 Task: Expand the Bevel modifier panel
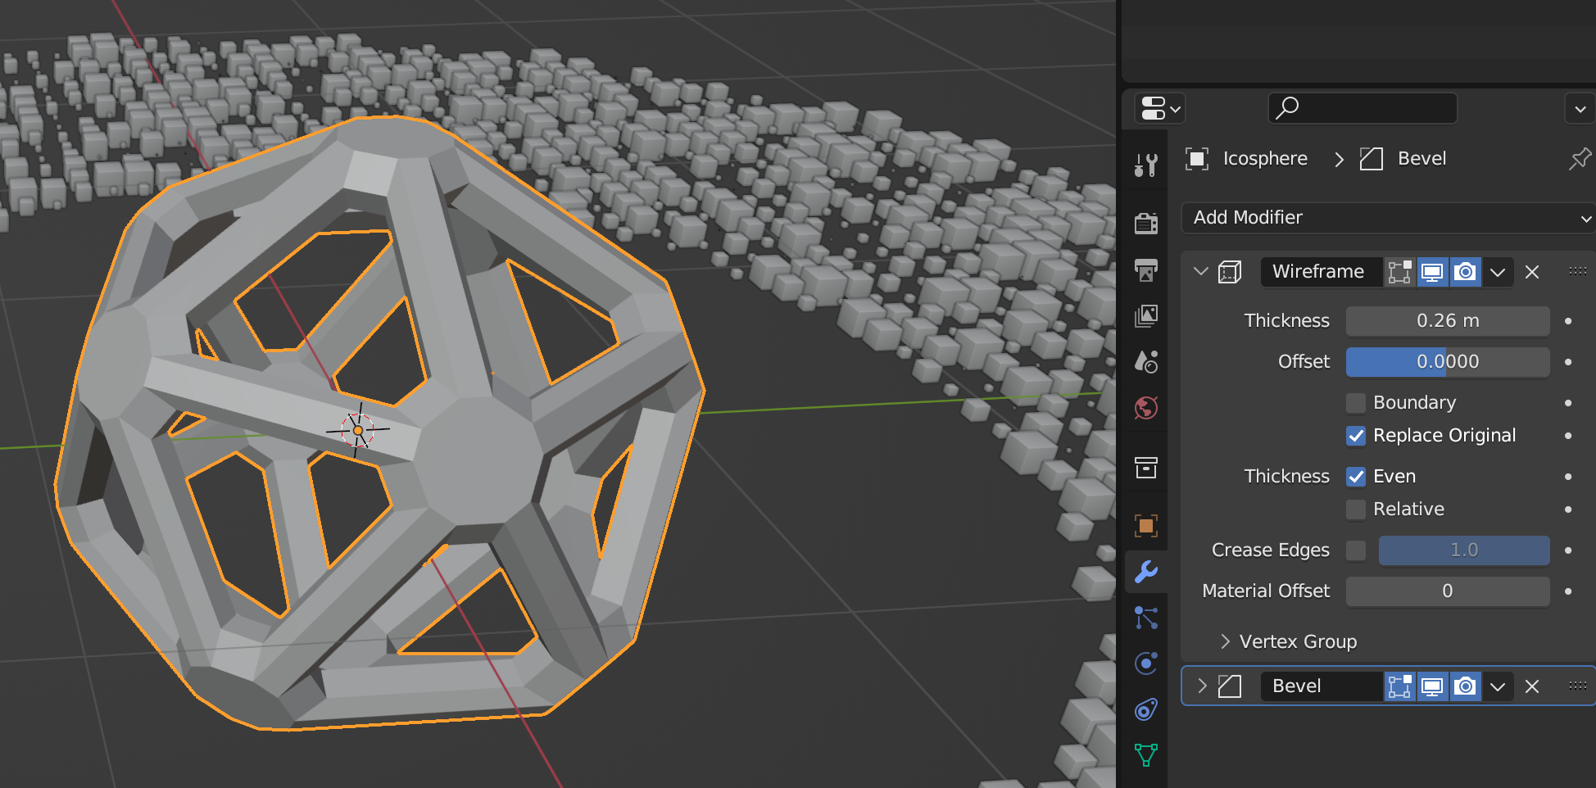coord(1202,686)
